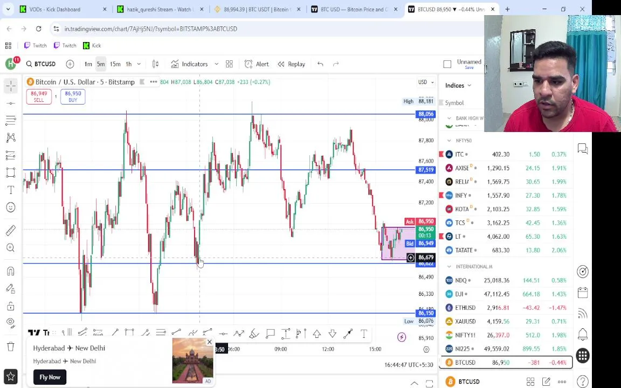Open the candlestick chart type selector
The height and width of the screenshot is (388, 621).
tap(155, 64)
